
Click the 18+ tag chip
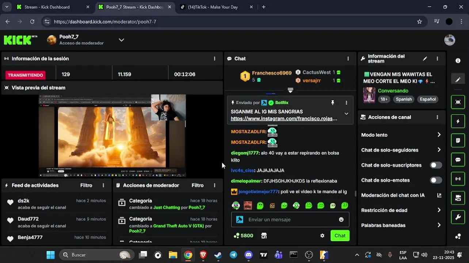pos(384,99)
